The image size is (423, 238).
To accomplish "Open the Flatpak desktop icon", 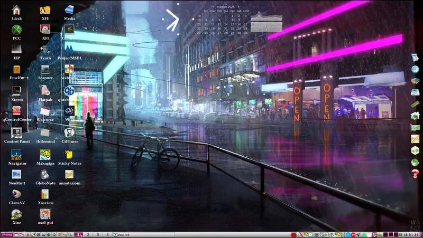I will tap(45, 91).
